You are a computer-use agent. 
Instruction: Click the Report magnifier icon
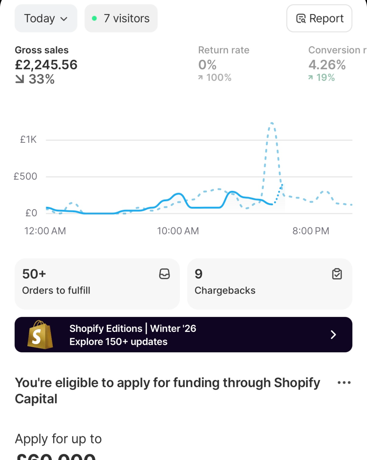pos(301,19)
